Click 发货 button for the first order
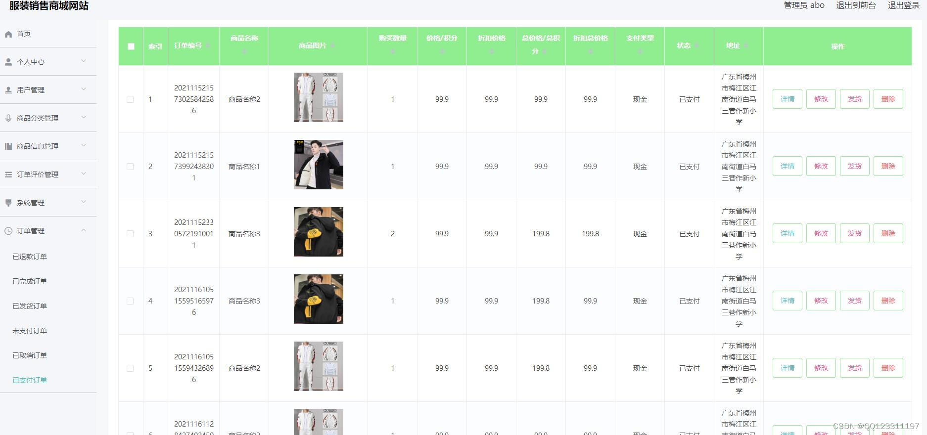Viewport: 927px width, 435px height. pyautogui.click(x=854, y=99)
